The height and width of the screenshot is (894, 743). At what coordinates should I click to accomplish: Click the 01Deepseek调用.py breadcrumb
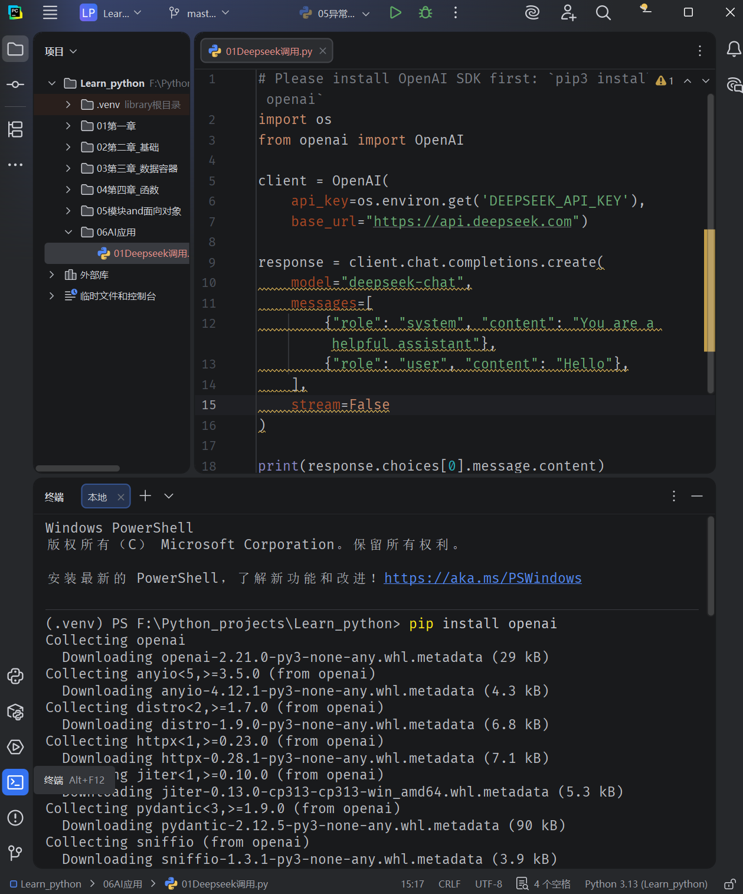217,884
